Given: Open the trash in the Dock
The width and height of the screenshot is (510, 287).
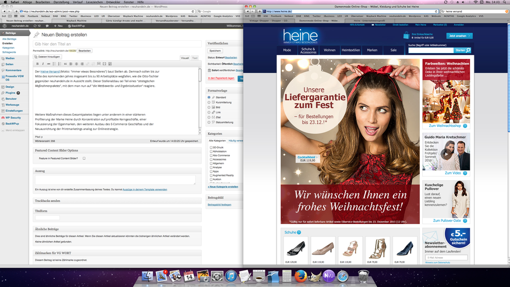Looking at the screenshot, I should pos(363,276).
